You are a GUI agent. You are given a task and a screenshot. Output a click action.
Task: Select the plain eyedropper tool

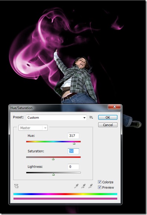[x=76, y=186]
